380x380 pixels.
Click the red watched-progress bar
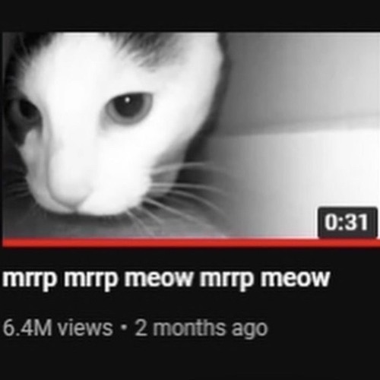(191, 242)
